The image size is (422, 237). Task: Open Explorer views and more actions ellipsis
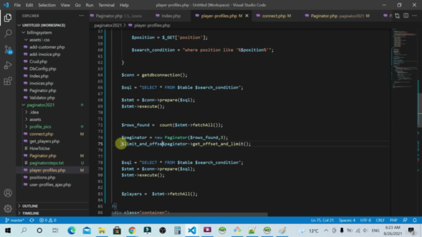tap(81, 16)
